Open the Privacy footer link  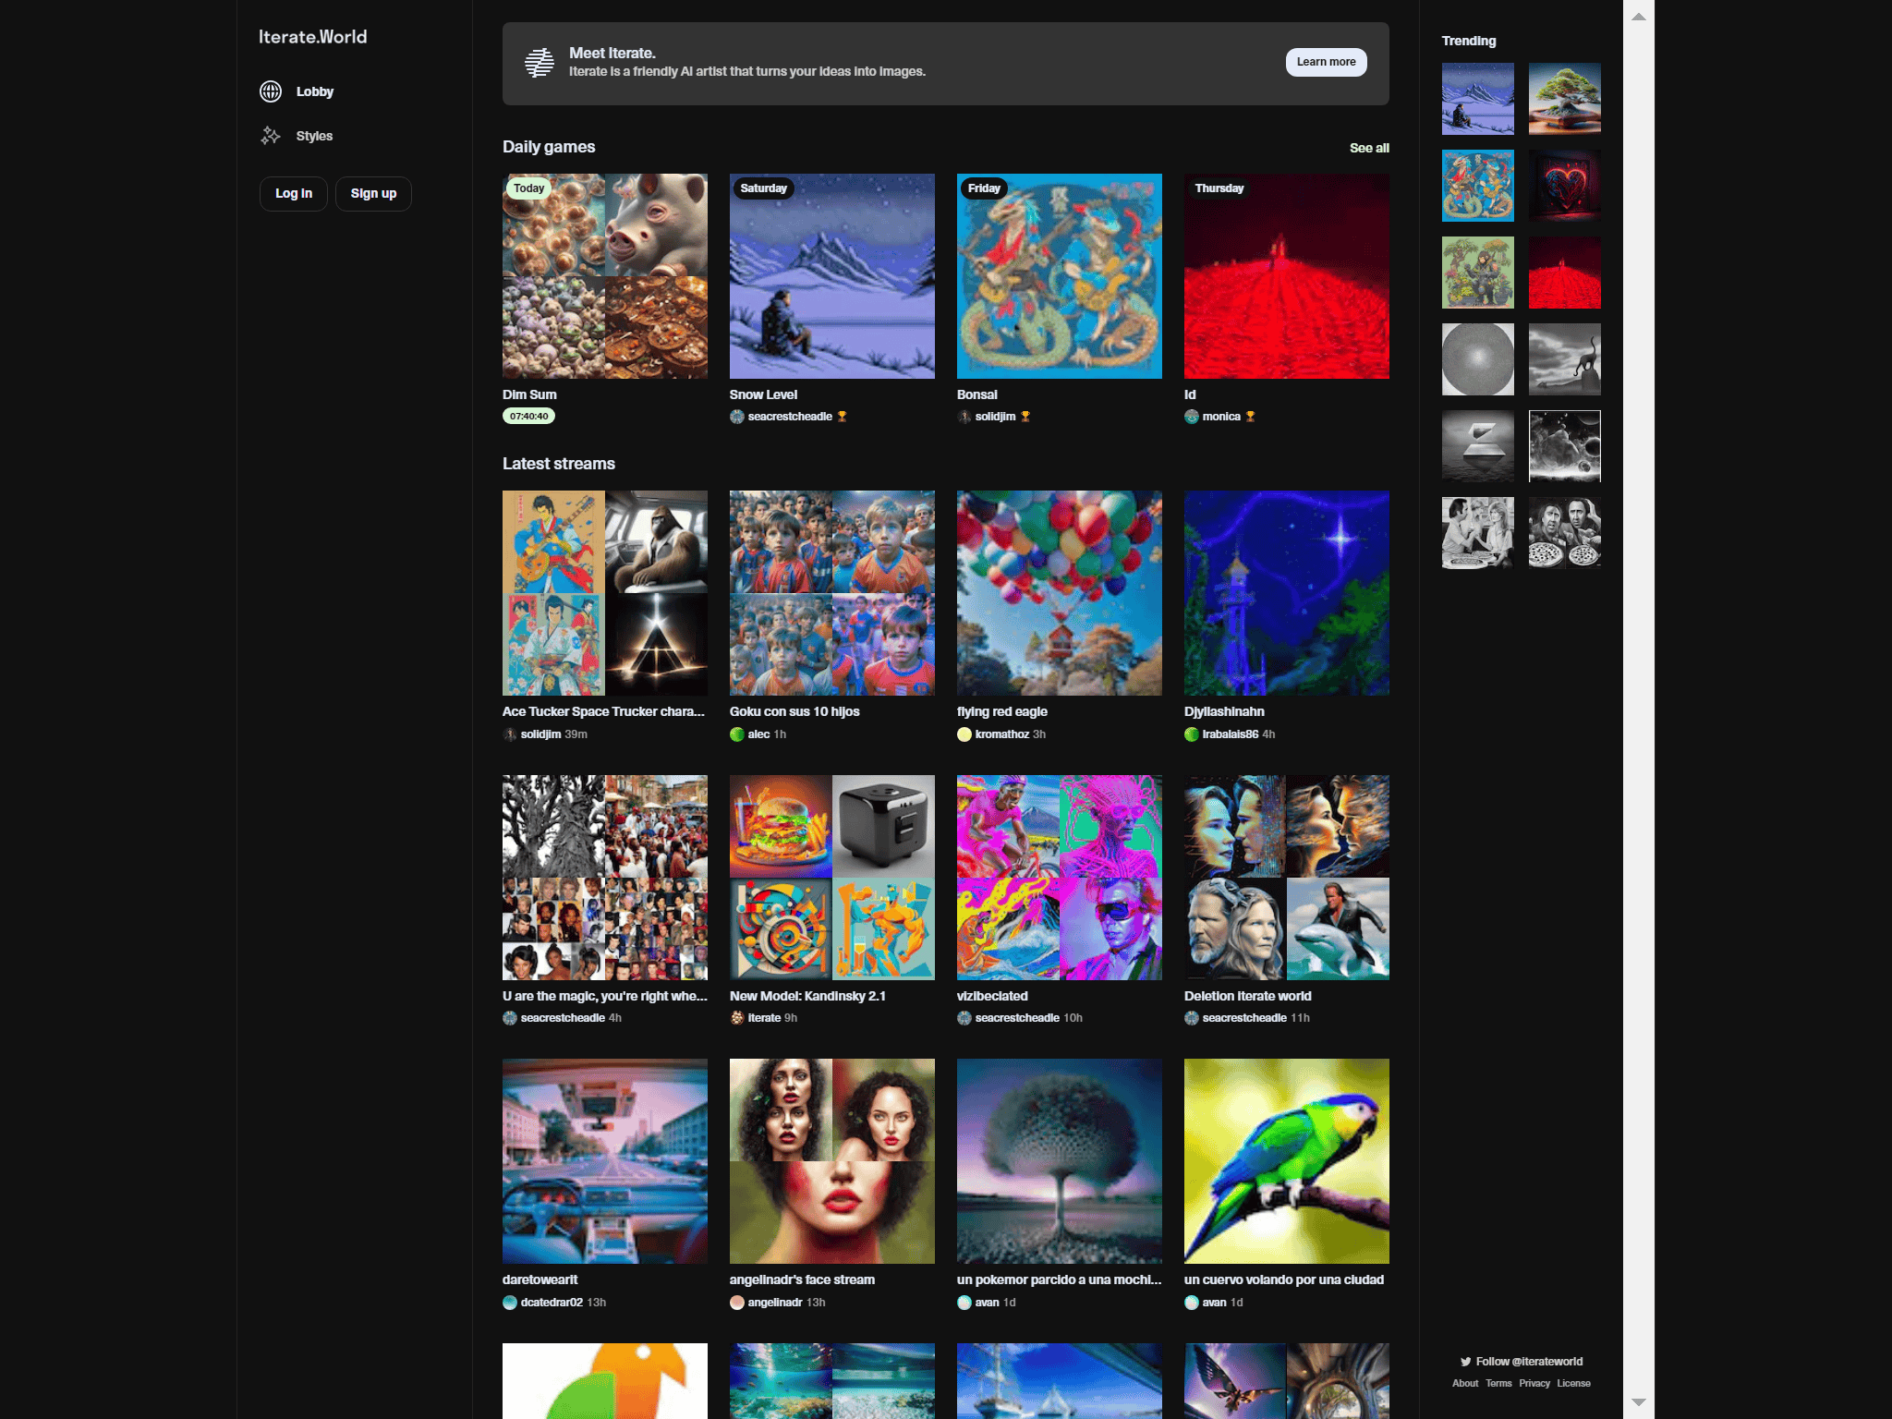(x=1534, y=1384)
